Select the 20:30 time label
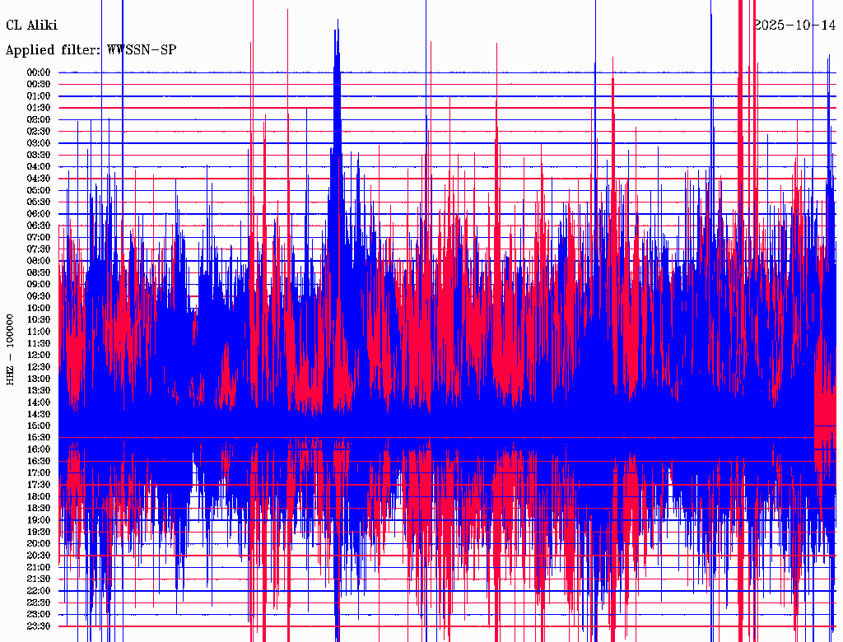 (x=39, y=556)
